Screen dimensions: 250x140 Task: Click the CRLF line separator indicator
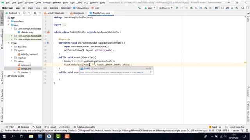pos(218,131)
